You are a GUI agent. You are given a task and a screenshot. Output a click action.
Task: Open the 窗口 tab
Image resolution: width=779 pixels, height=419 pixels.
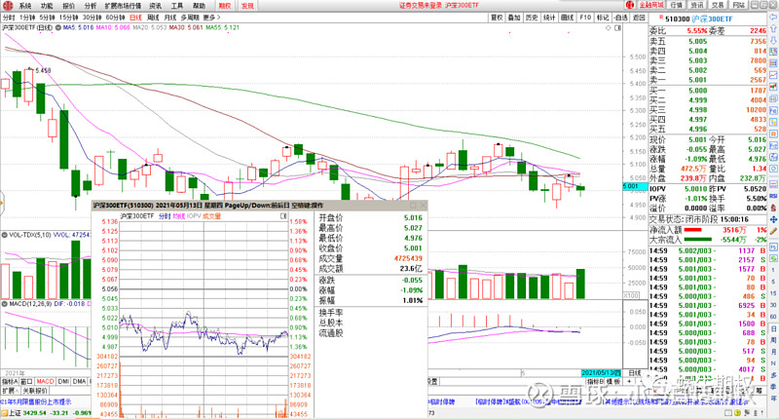pyautogui.click(x=27, y=381)
